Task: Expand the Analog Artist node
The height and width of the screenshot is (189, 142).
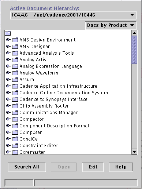Action: (x=8, y=59)
